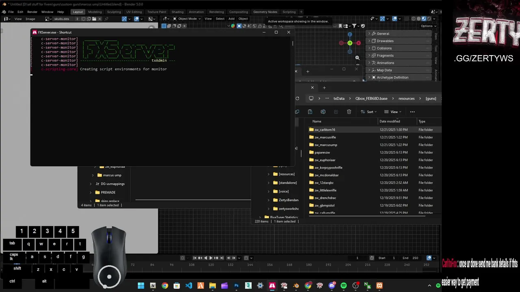This screenshot has height=292, width=520.
Task: Pin the image in Image Editor header
Action: 106,19
